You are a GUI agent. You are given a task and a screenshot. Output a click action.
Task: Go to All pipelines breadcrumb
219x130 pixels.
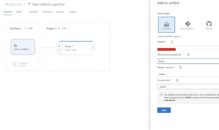tap(13, 4)
